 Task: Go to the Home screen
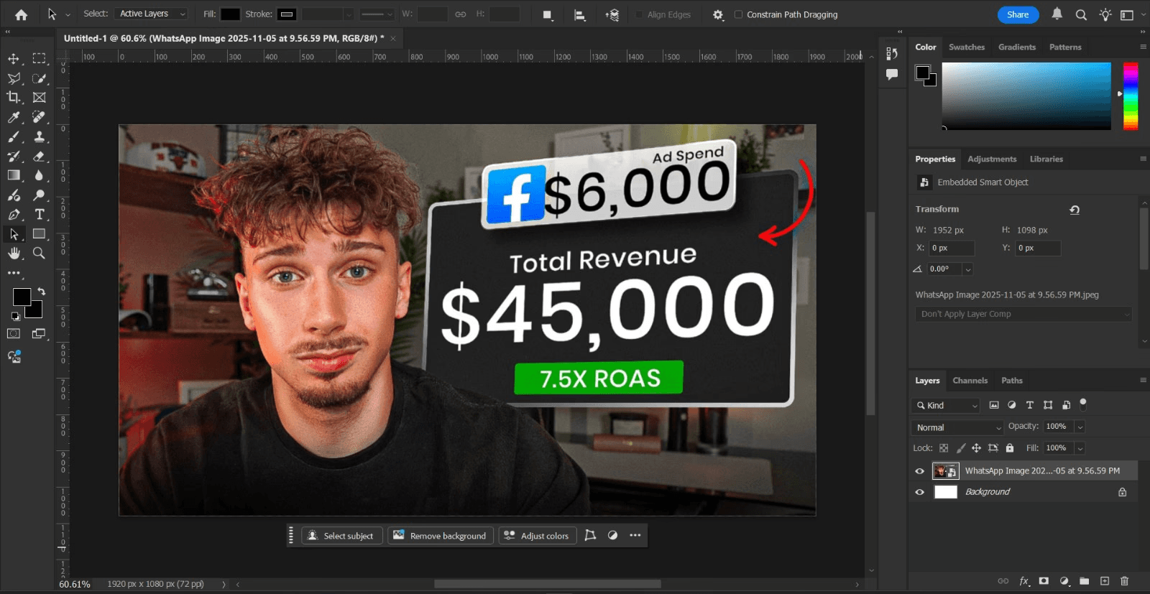pos(21,14)
